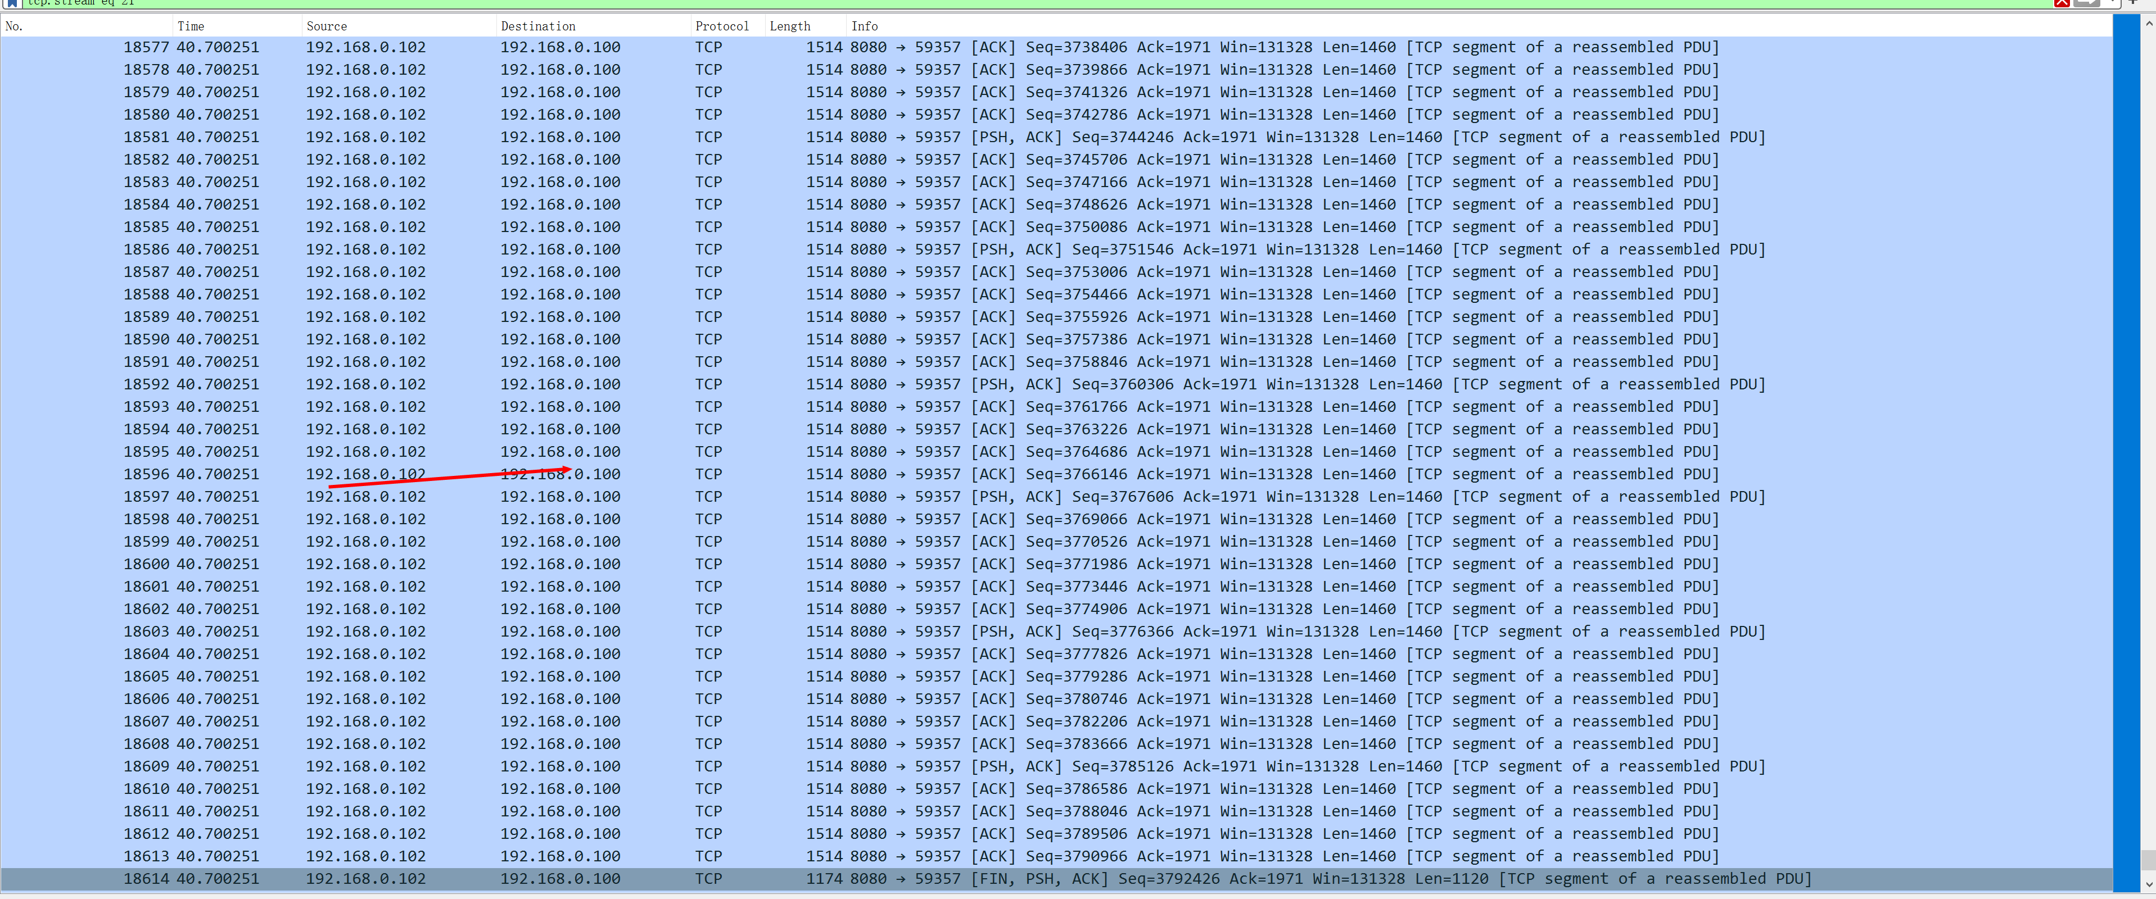Select packet number 18602
2156x899 pixels.
(x=1056, y=610)
